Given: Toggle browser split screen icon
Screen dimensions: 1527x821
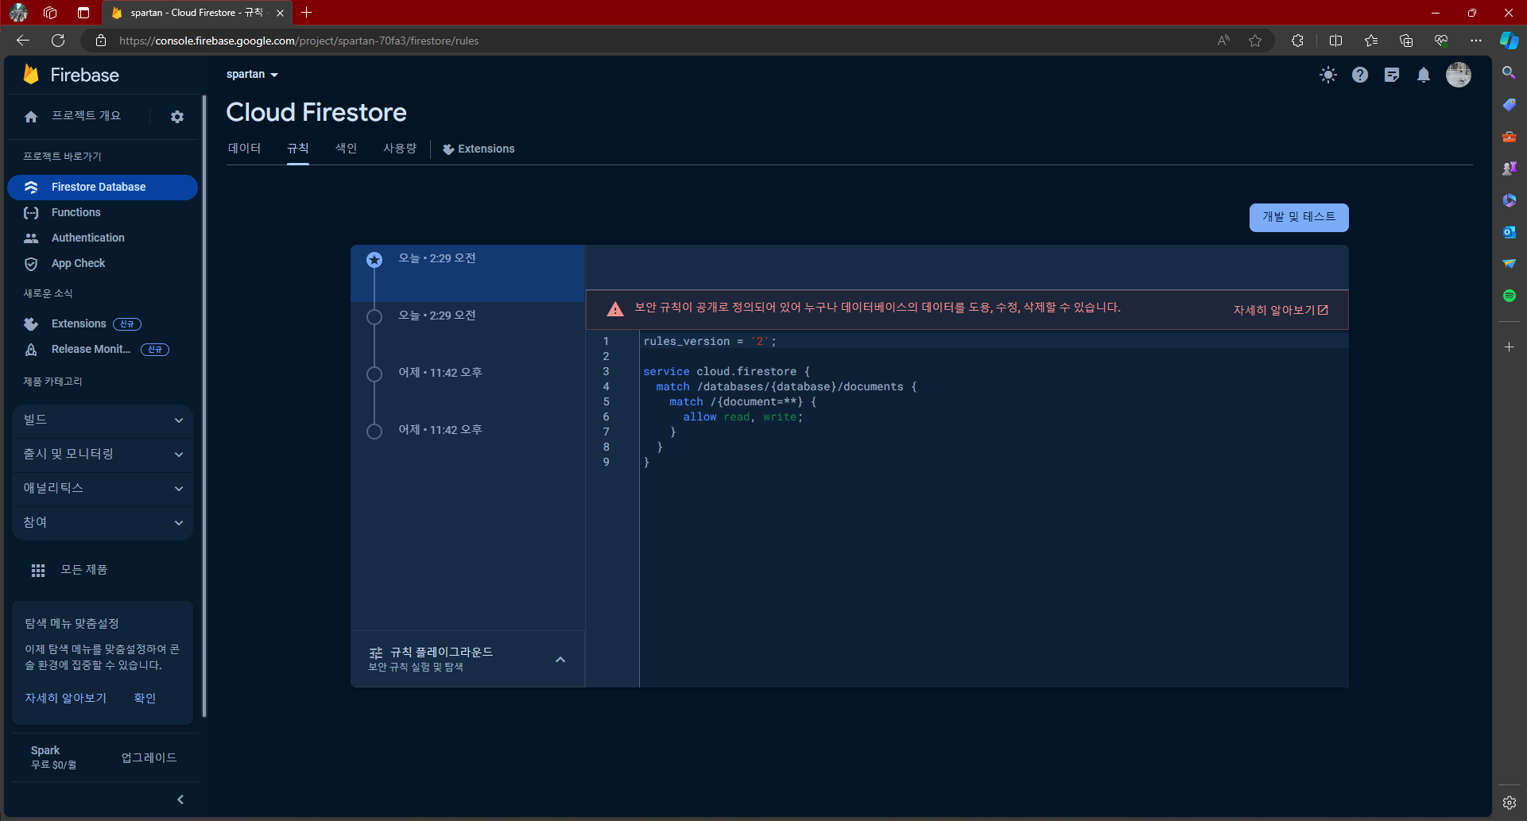Looking at the screenshot, I should tap(1335, 41).
